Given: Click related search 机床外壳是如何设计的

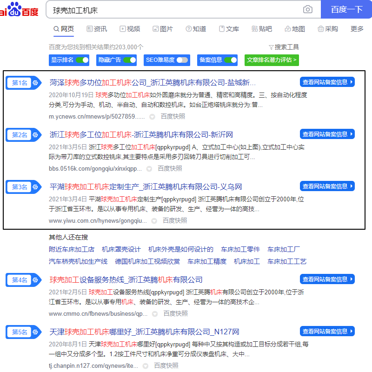Looking at the screenshot, I should pos(181,249).
